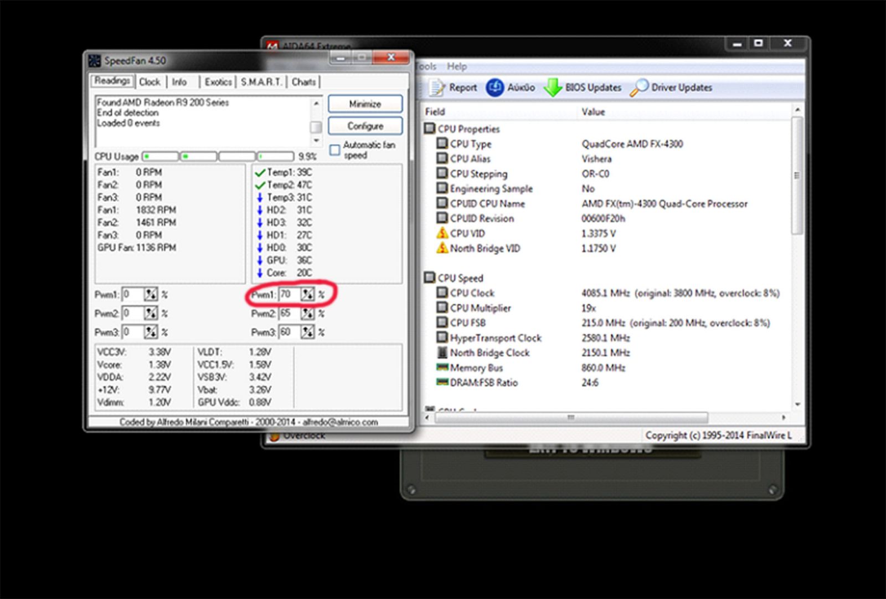Open the Info tab in SpeedFan

[179, 82]
